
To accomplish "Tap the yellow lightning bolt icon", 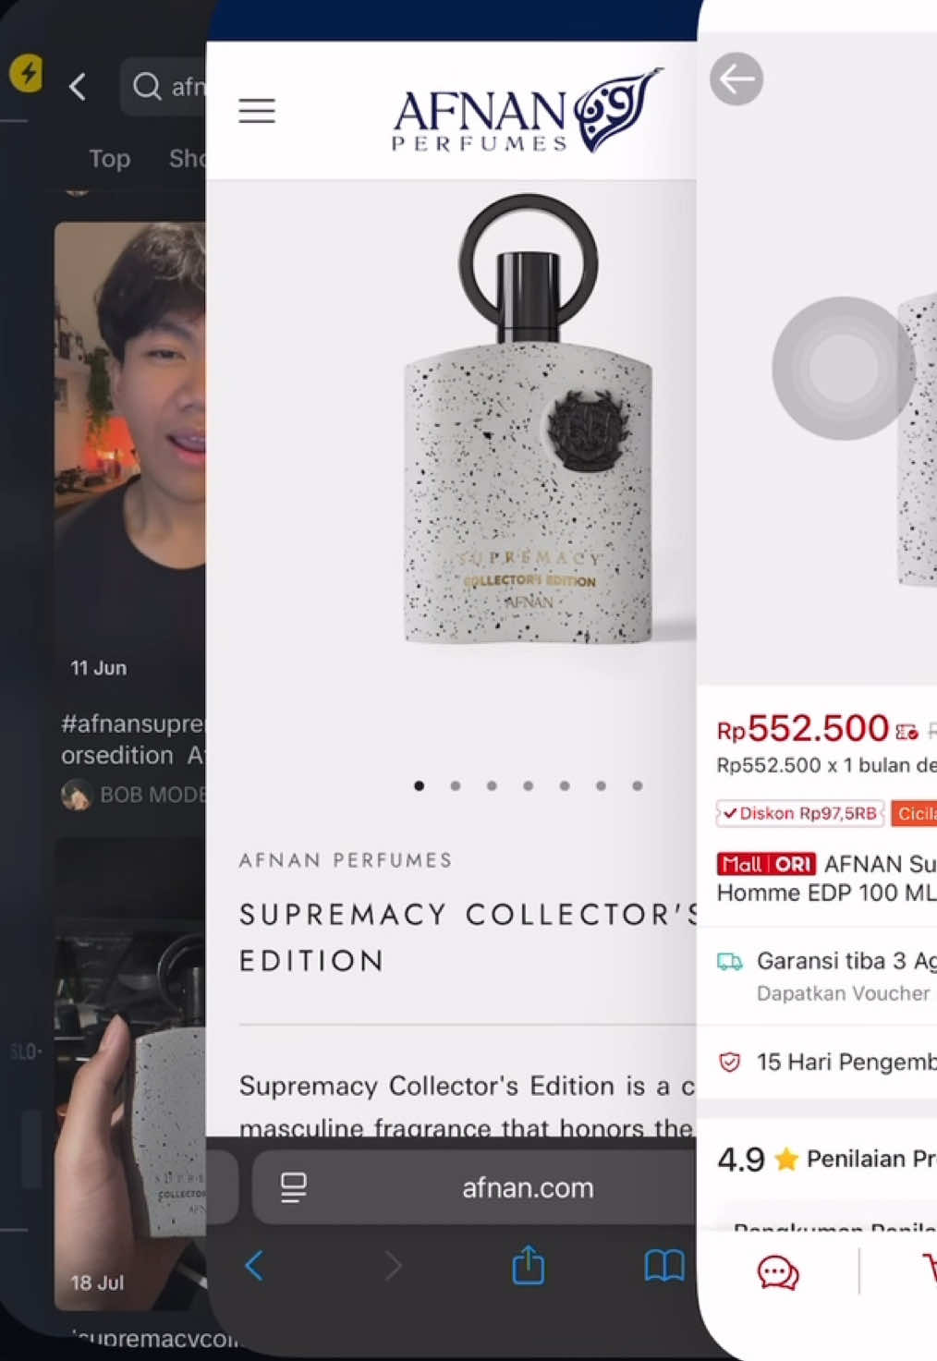I will coord(26,73).
